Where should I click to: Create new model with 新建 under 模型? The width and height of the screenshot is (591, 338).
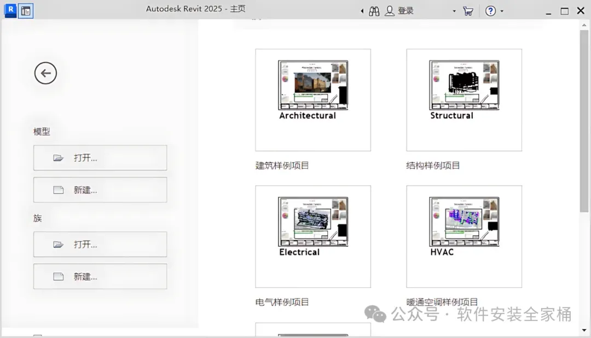click(x=100, y=189)
